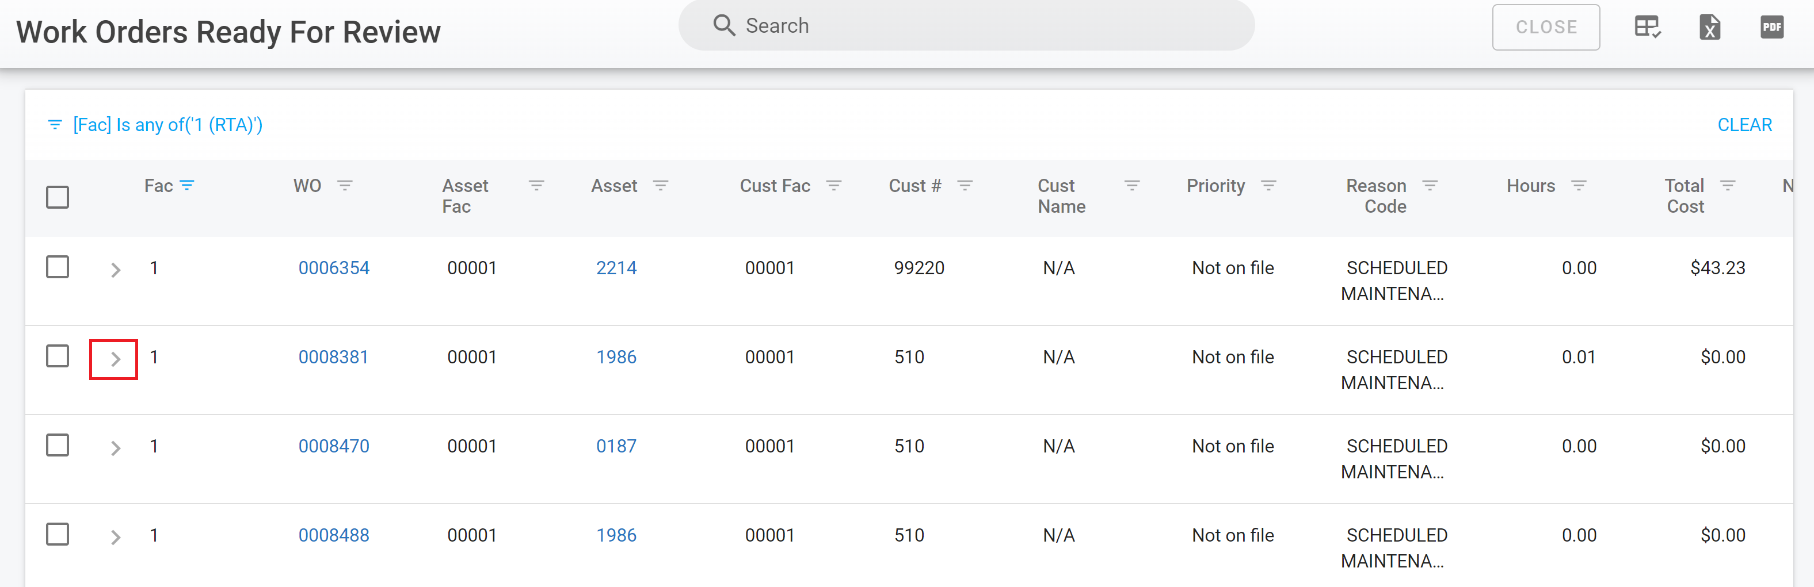Click the Excel export icon

pos(1709,28)
